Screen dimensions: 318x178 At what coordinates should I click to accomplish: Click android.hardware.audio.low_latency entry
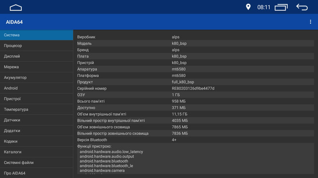(111, 152)
